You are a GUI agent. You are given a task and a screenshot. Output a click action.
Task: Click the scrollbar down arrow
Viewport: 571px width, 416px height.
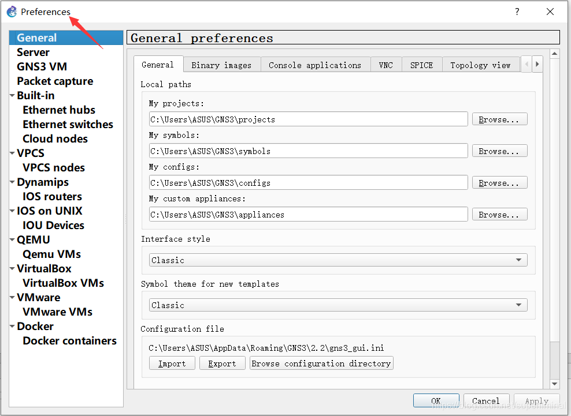[554, 384]
